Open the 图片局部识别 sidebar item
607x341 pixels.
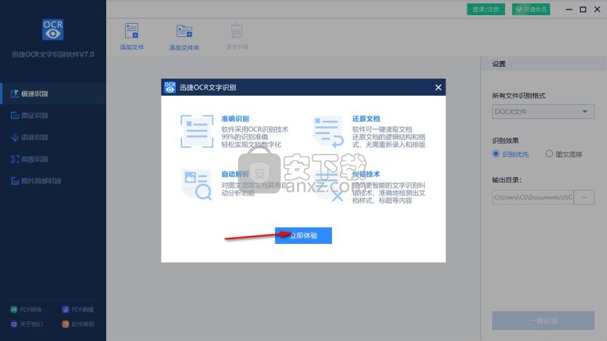pyautogui.click(x=53, y=181)
